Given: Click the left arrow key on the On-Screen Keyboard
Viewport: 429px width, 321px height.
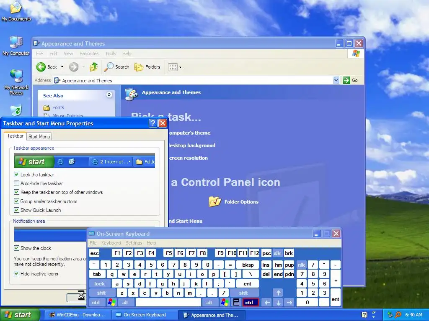Looking at the screenshot, I should [x=267, y=303].
